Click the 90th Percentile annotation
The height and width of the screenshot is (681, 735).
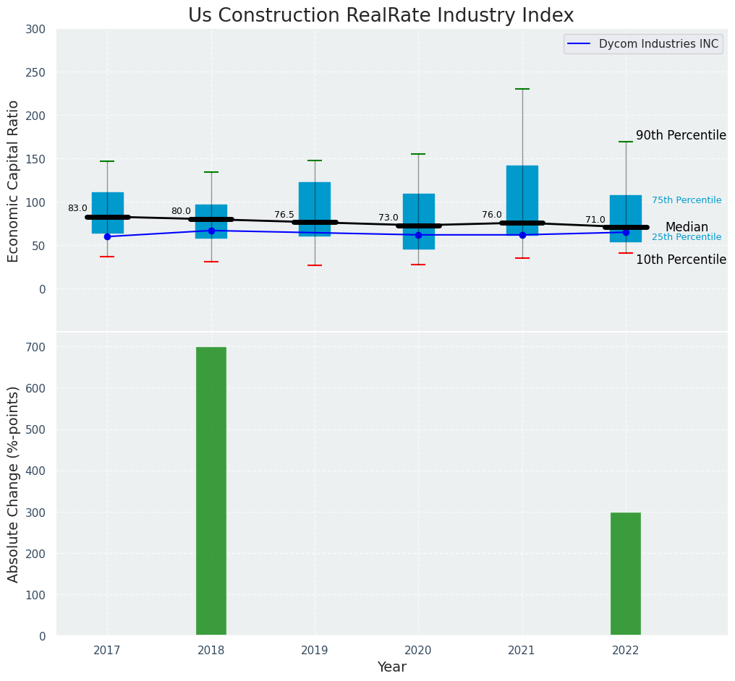pos(681,135)
